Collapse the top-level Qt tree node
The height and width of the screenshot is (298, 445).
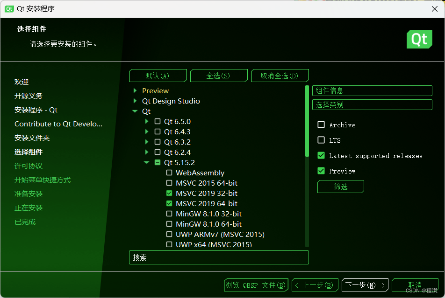135,111
